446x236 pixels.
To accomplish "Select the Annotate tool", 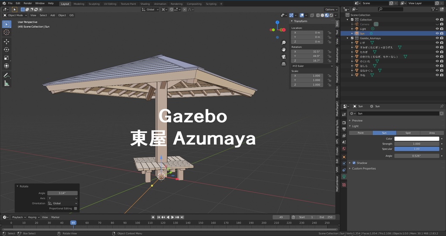I will [x=6, y=75].
